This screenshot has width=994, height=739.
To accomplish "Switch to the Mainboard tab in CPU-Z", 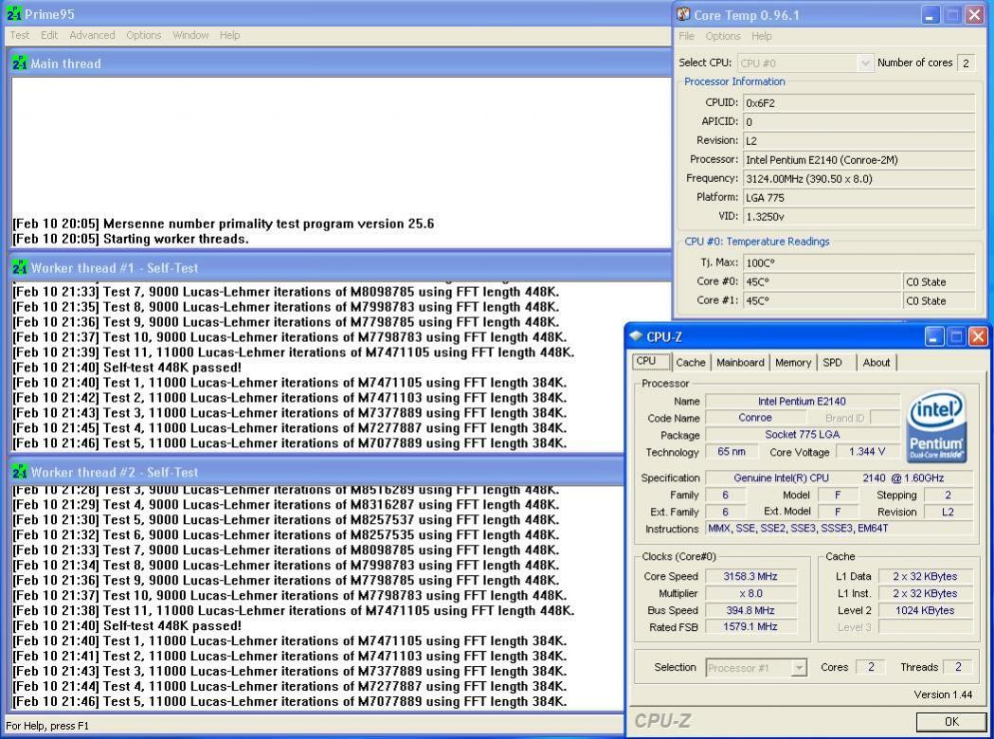I will coord(740,363).
